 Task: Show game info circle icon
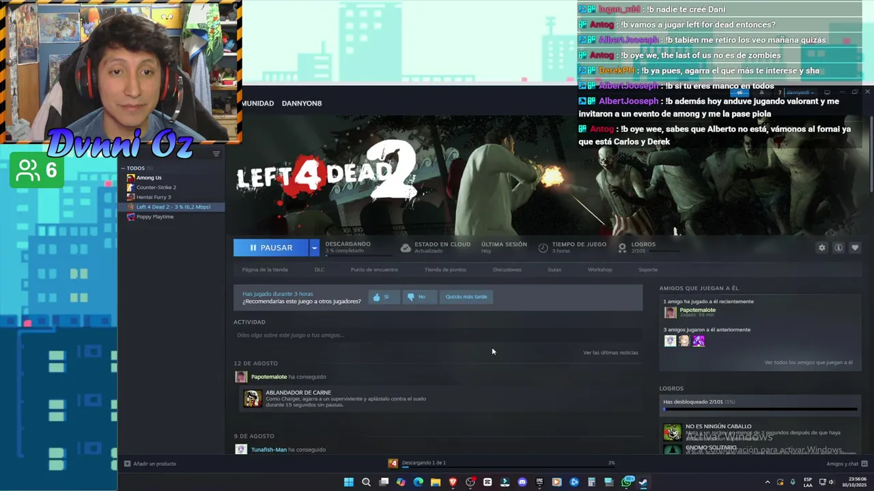point(838,248)
